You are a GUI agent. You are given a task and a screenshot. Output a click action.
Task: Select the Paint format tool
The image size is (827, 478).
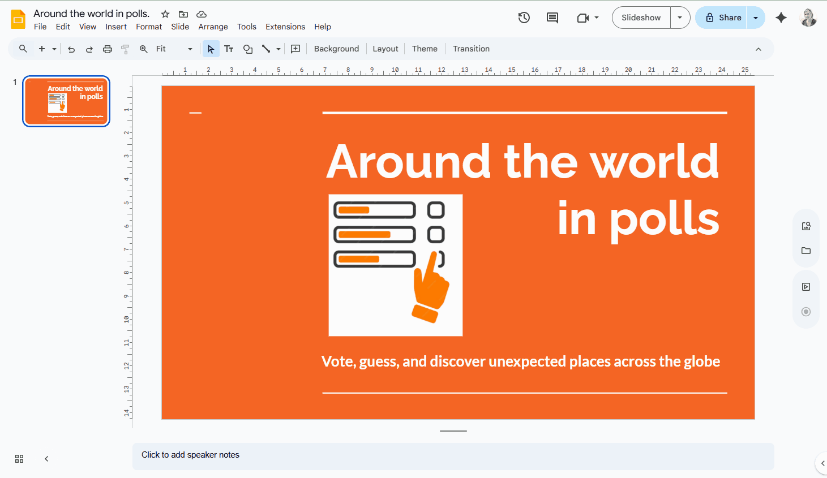(x=125, y=49)
